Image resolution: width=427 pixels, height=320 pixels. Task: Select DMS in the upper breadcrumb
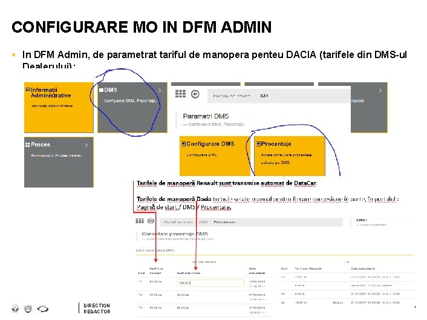tap(263, 96)
